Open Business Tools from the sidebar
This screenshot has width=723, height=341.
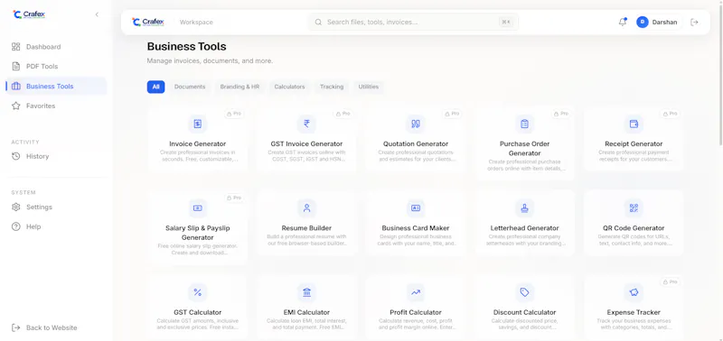56,86
